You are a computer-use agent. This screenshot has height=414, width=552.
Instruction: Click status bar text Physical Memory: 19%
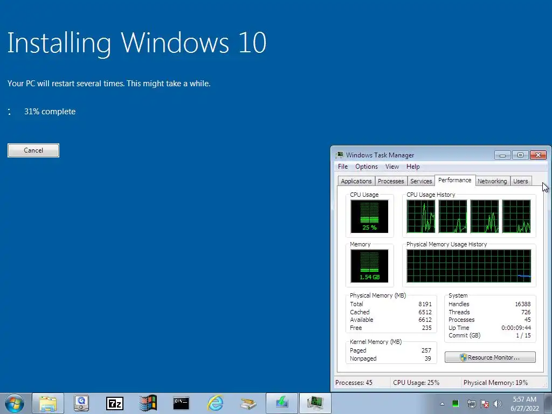pyautogui.click(x=496, y=383)
